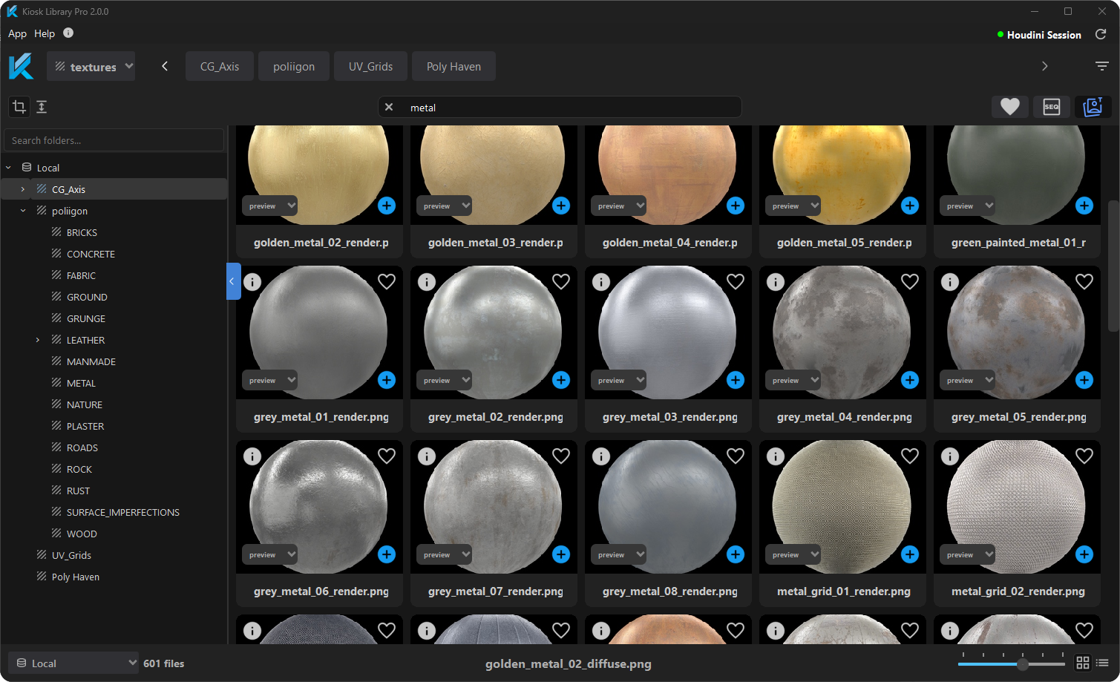Favorite the grey_metal_02_render.png texture

coord(561,282)
